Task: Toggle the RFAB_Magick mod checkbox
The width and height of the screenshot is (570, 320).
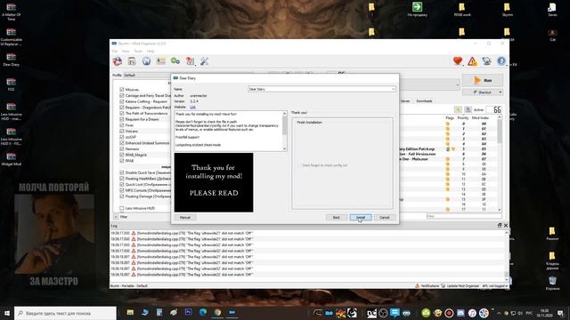Action: click(x=122, y=155)
